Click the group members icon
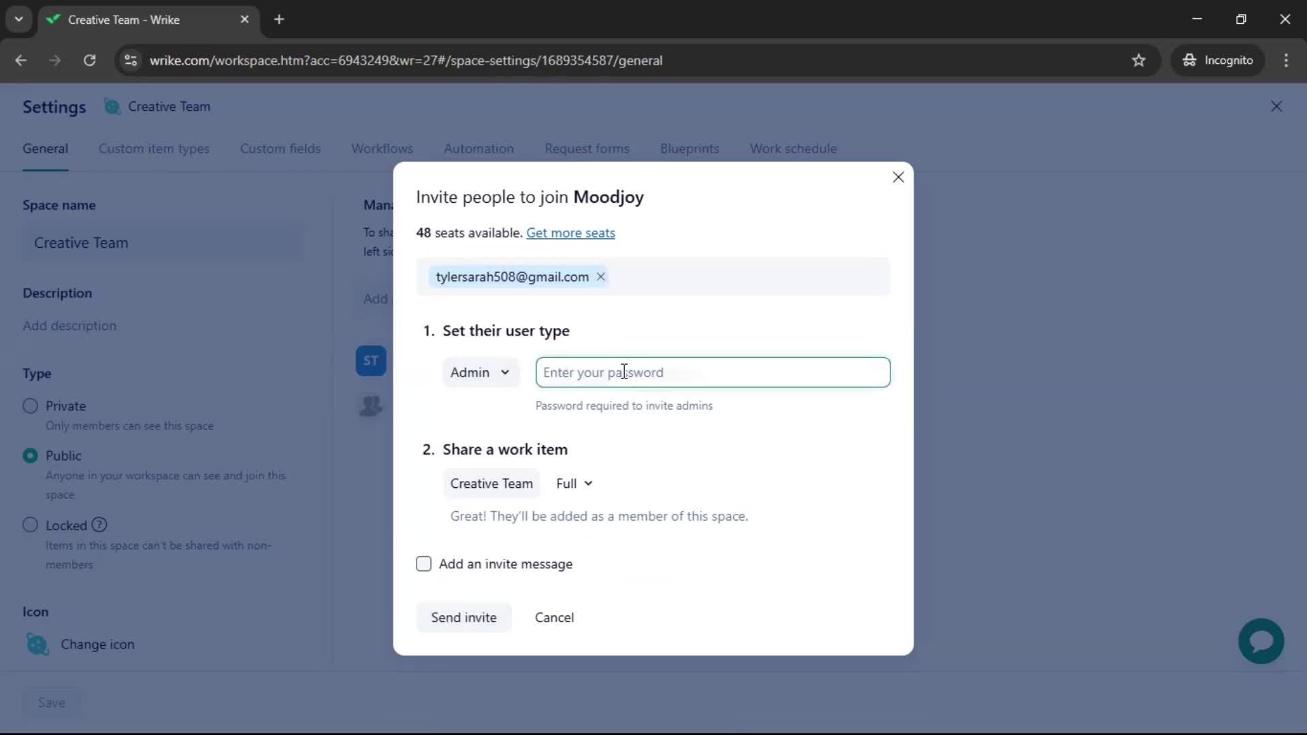Viewport: 1307px width, 735px height. pyautogui.click(x=371, y=406)
